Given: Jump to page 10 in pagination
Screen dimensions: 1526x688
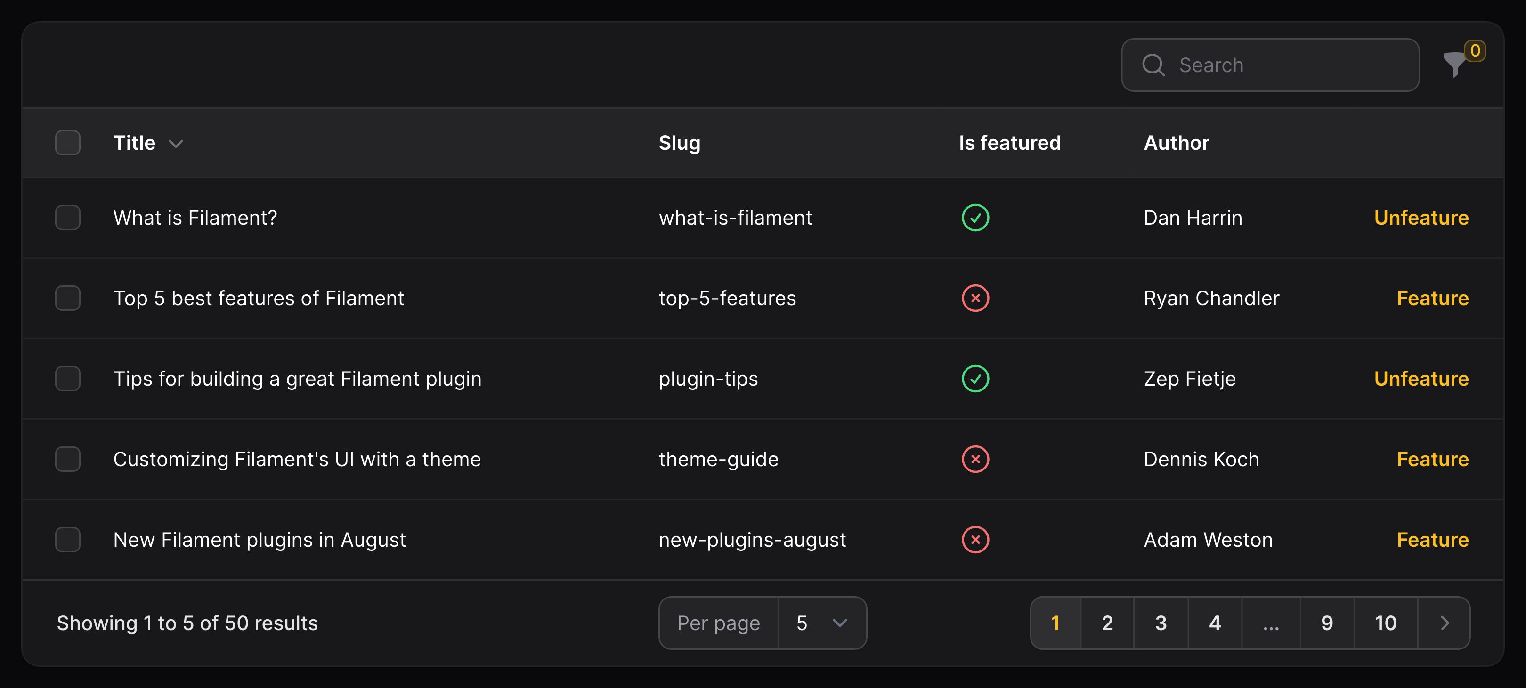Looking at the screenshot, I should pos(1386,623).
